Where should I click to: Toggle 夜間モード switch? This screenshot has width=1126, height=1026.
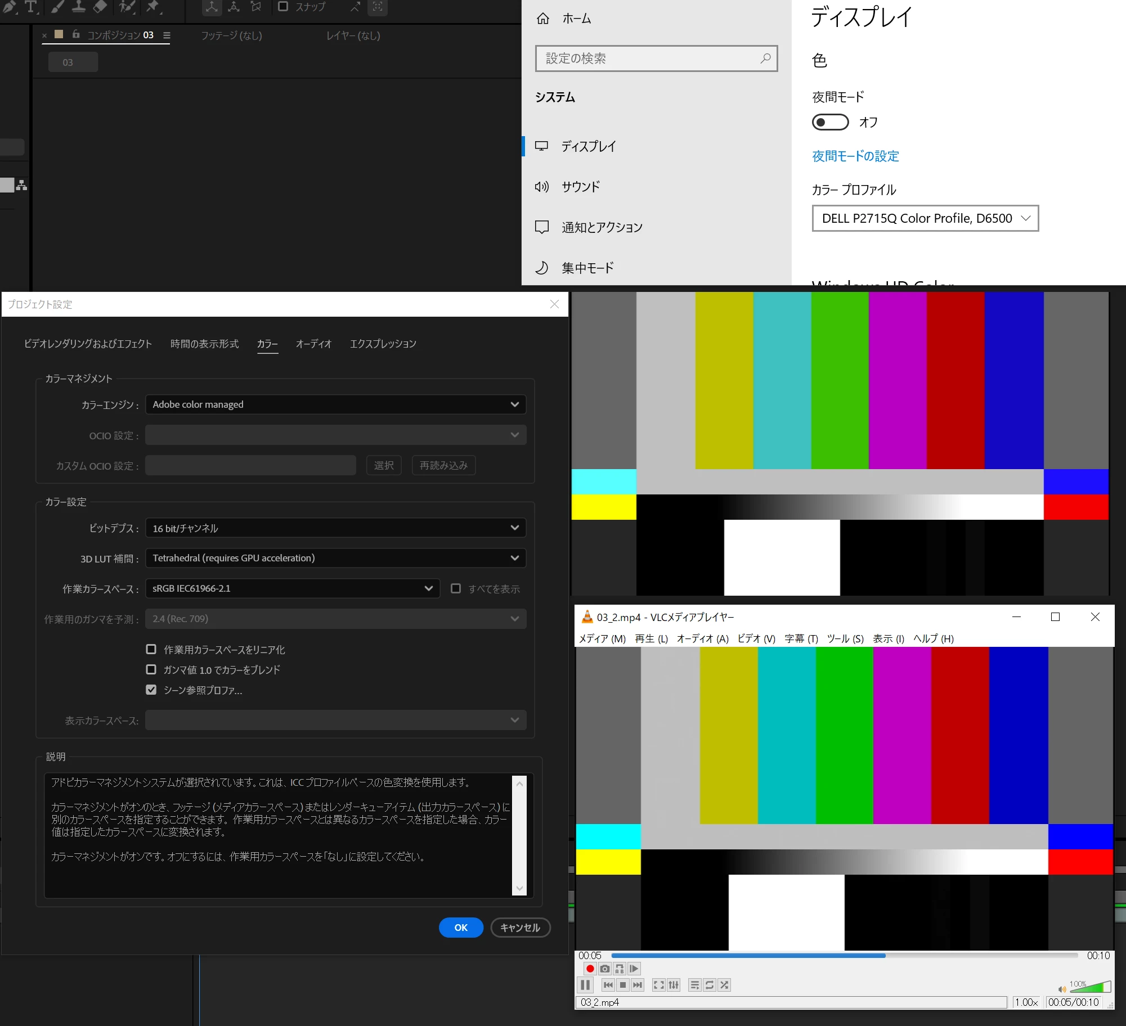[x=830, y=122]
